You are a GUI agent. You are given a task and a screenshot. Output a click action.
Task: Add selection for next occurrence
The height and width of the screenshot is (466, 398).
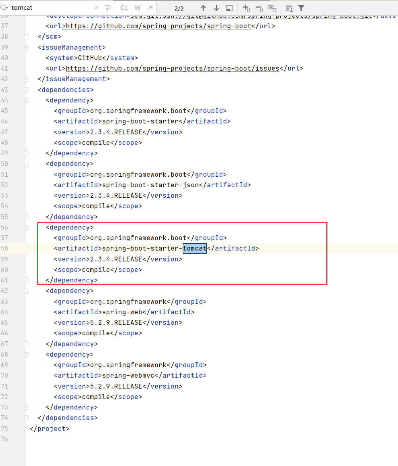coord(246,8)
